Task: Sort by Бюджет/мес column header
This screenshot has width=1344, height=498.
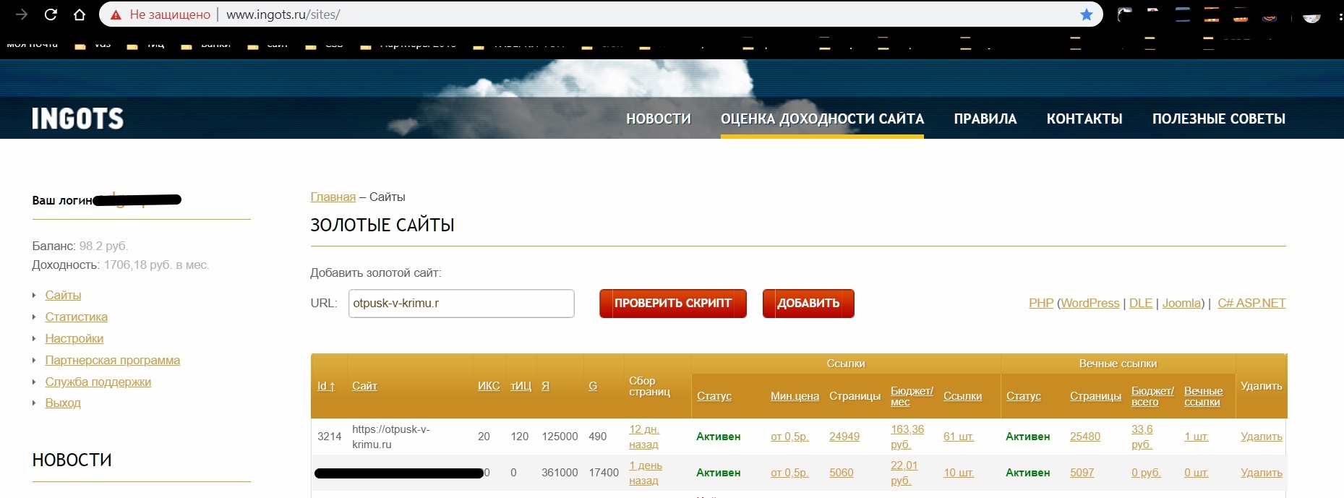Action: (x=912, y=396)
